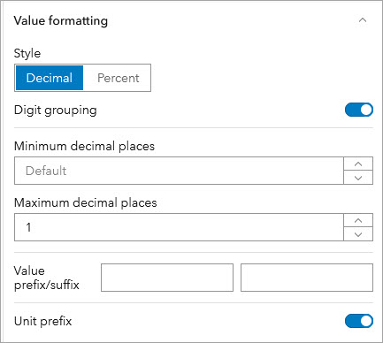Increase the maximum decimal places
Screen dimensions: 383x343
click(358, 221)
